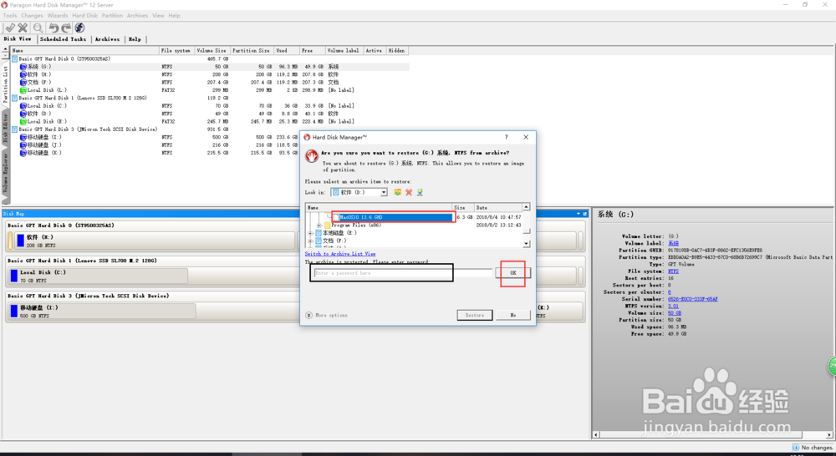Click the create-new-folder icon in dialog

(398, 192)
